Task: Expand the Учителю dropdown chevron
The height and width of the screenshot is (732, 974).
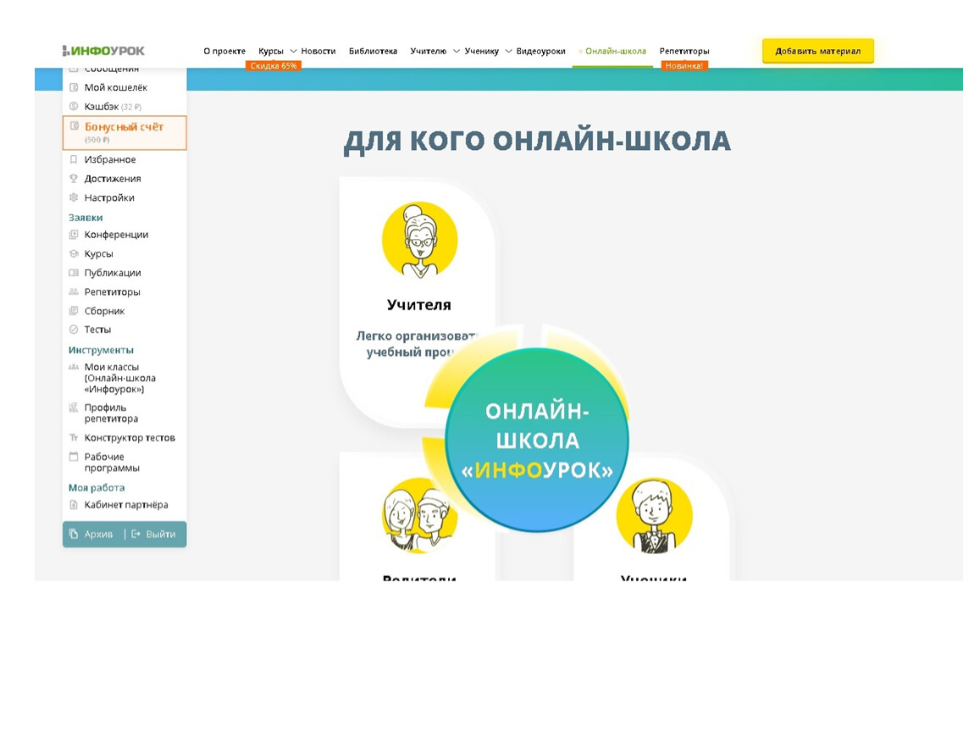Action: point(457,51)
